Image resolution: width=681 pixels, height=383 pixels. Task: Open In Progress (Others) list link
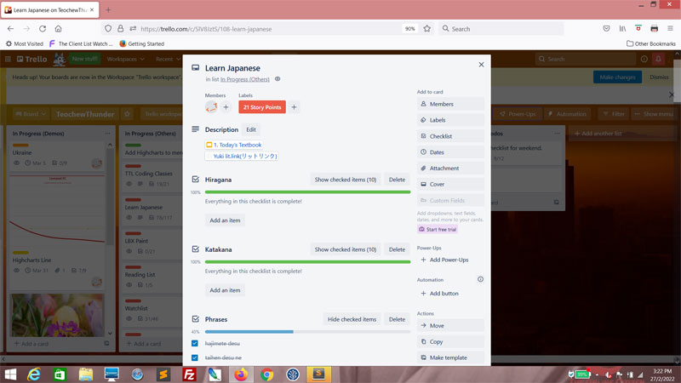[x=244, y=79]
